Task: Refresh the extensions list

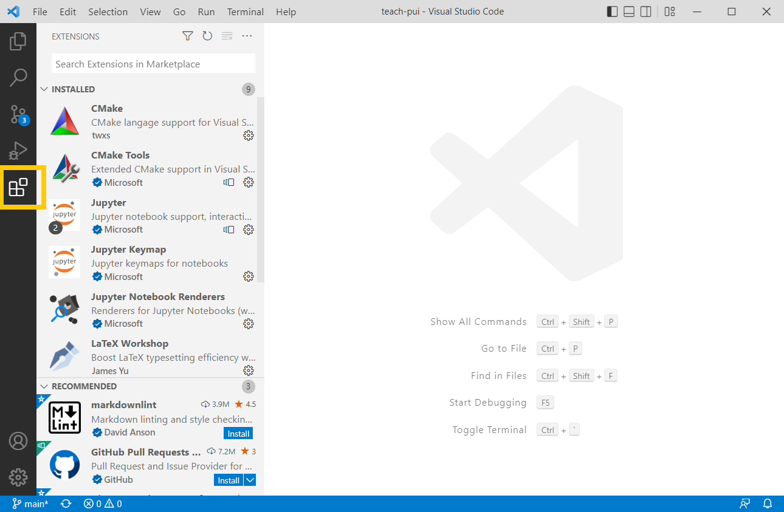Action: click(x=207, y=36)
